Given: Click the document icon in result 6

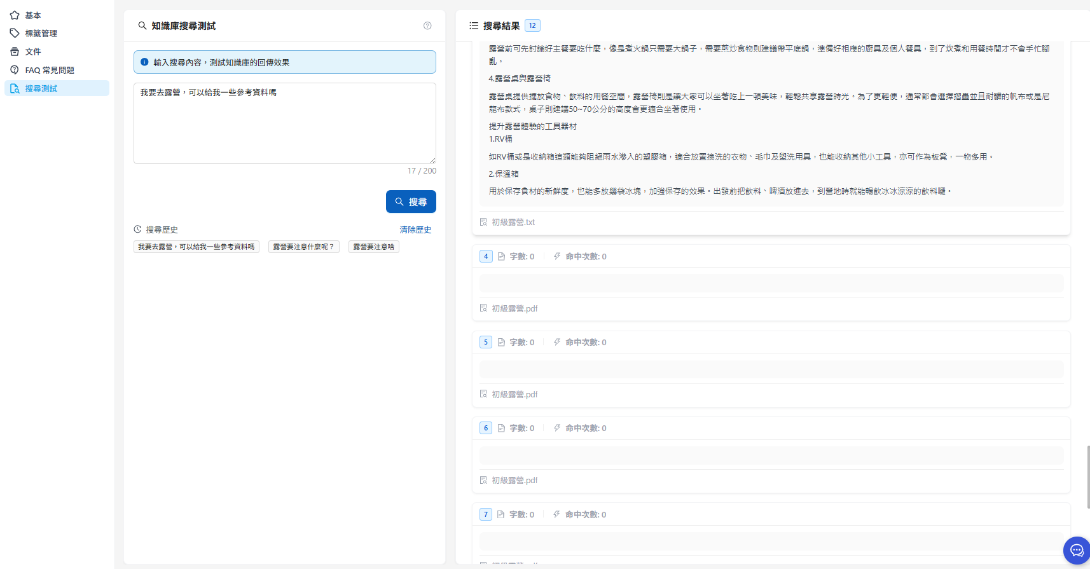Looking at the screenshot, I should 501,428.
